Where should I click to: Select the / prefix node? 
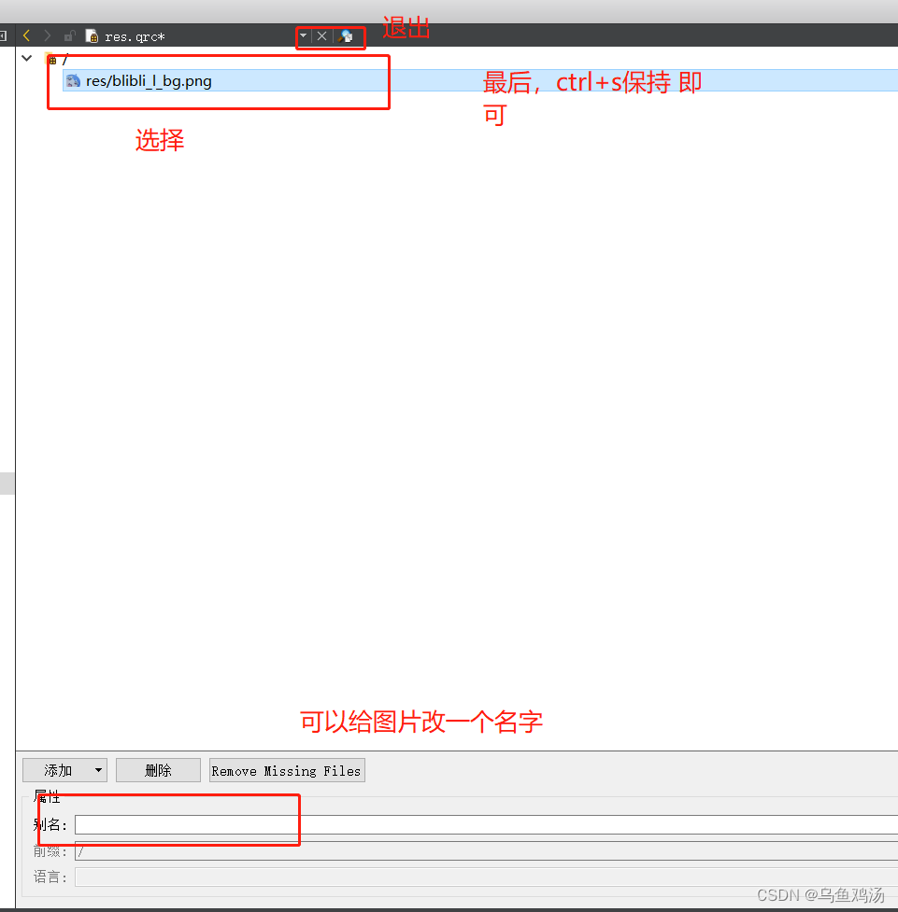[62, 58]
